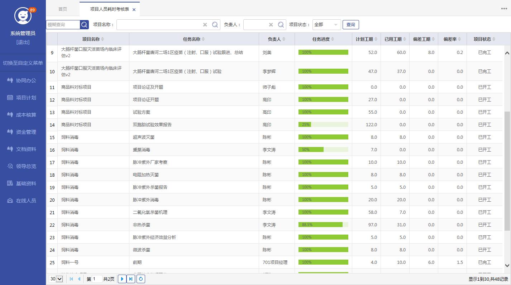Click the user avatar icon
Image resolution: width=511 pixels, height=285 pixels.
[x=23, y=16]
